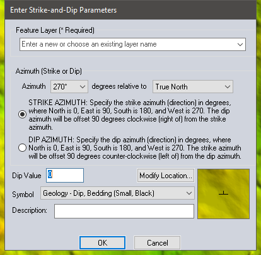Screen dimensions: 261x255
Task: Click the Modify Location button
Action: click(x=166, y=176)
